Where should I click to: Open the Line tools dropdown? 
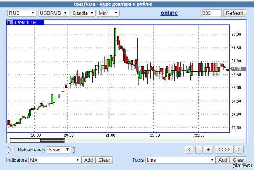click(180, 160)
